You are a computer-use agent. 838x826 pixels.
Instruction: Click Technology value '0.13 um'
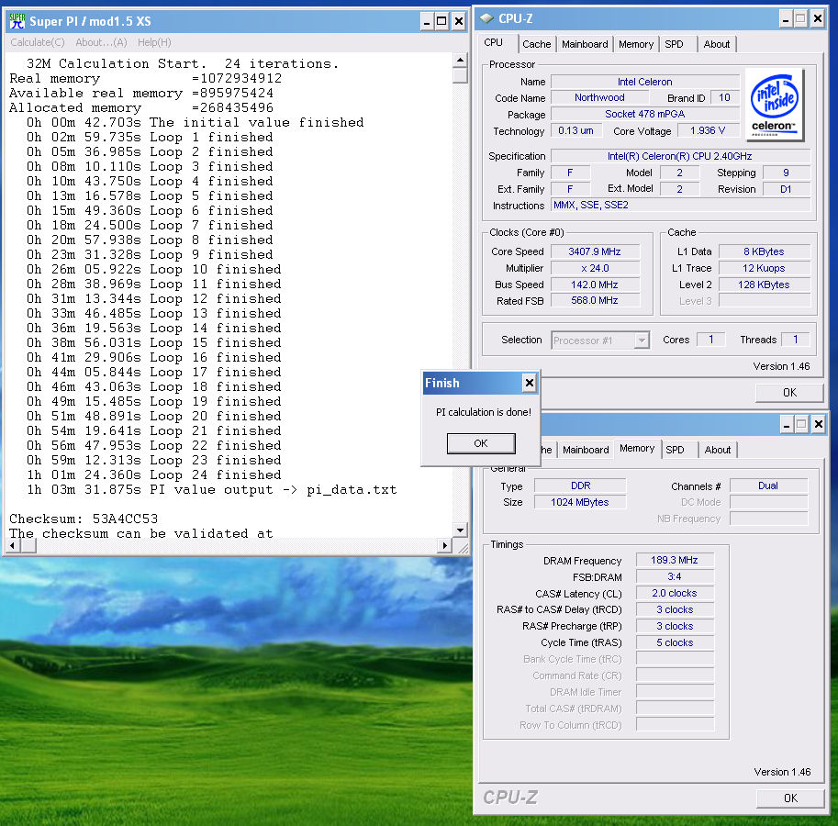click(576, 130)
